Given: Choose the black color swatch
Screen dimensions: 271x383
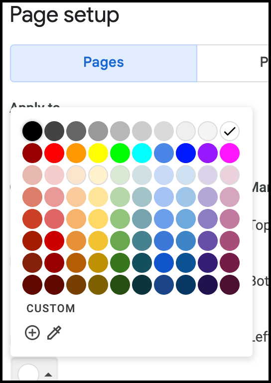Looking at the screenshot, I should (x=32, y=131).
